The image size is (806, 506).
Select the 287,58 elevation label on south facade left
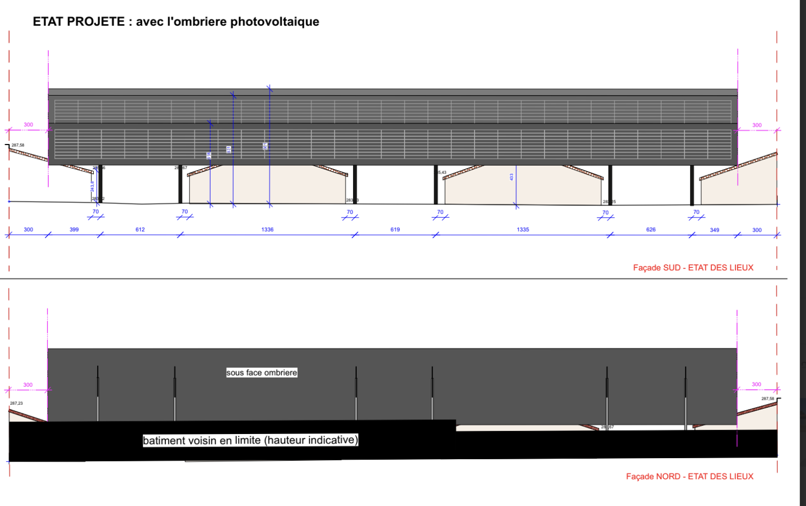pyautogui.click(x=18, y=145)
